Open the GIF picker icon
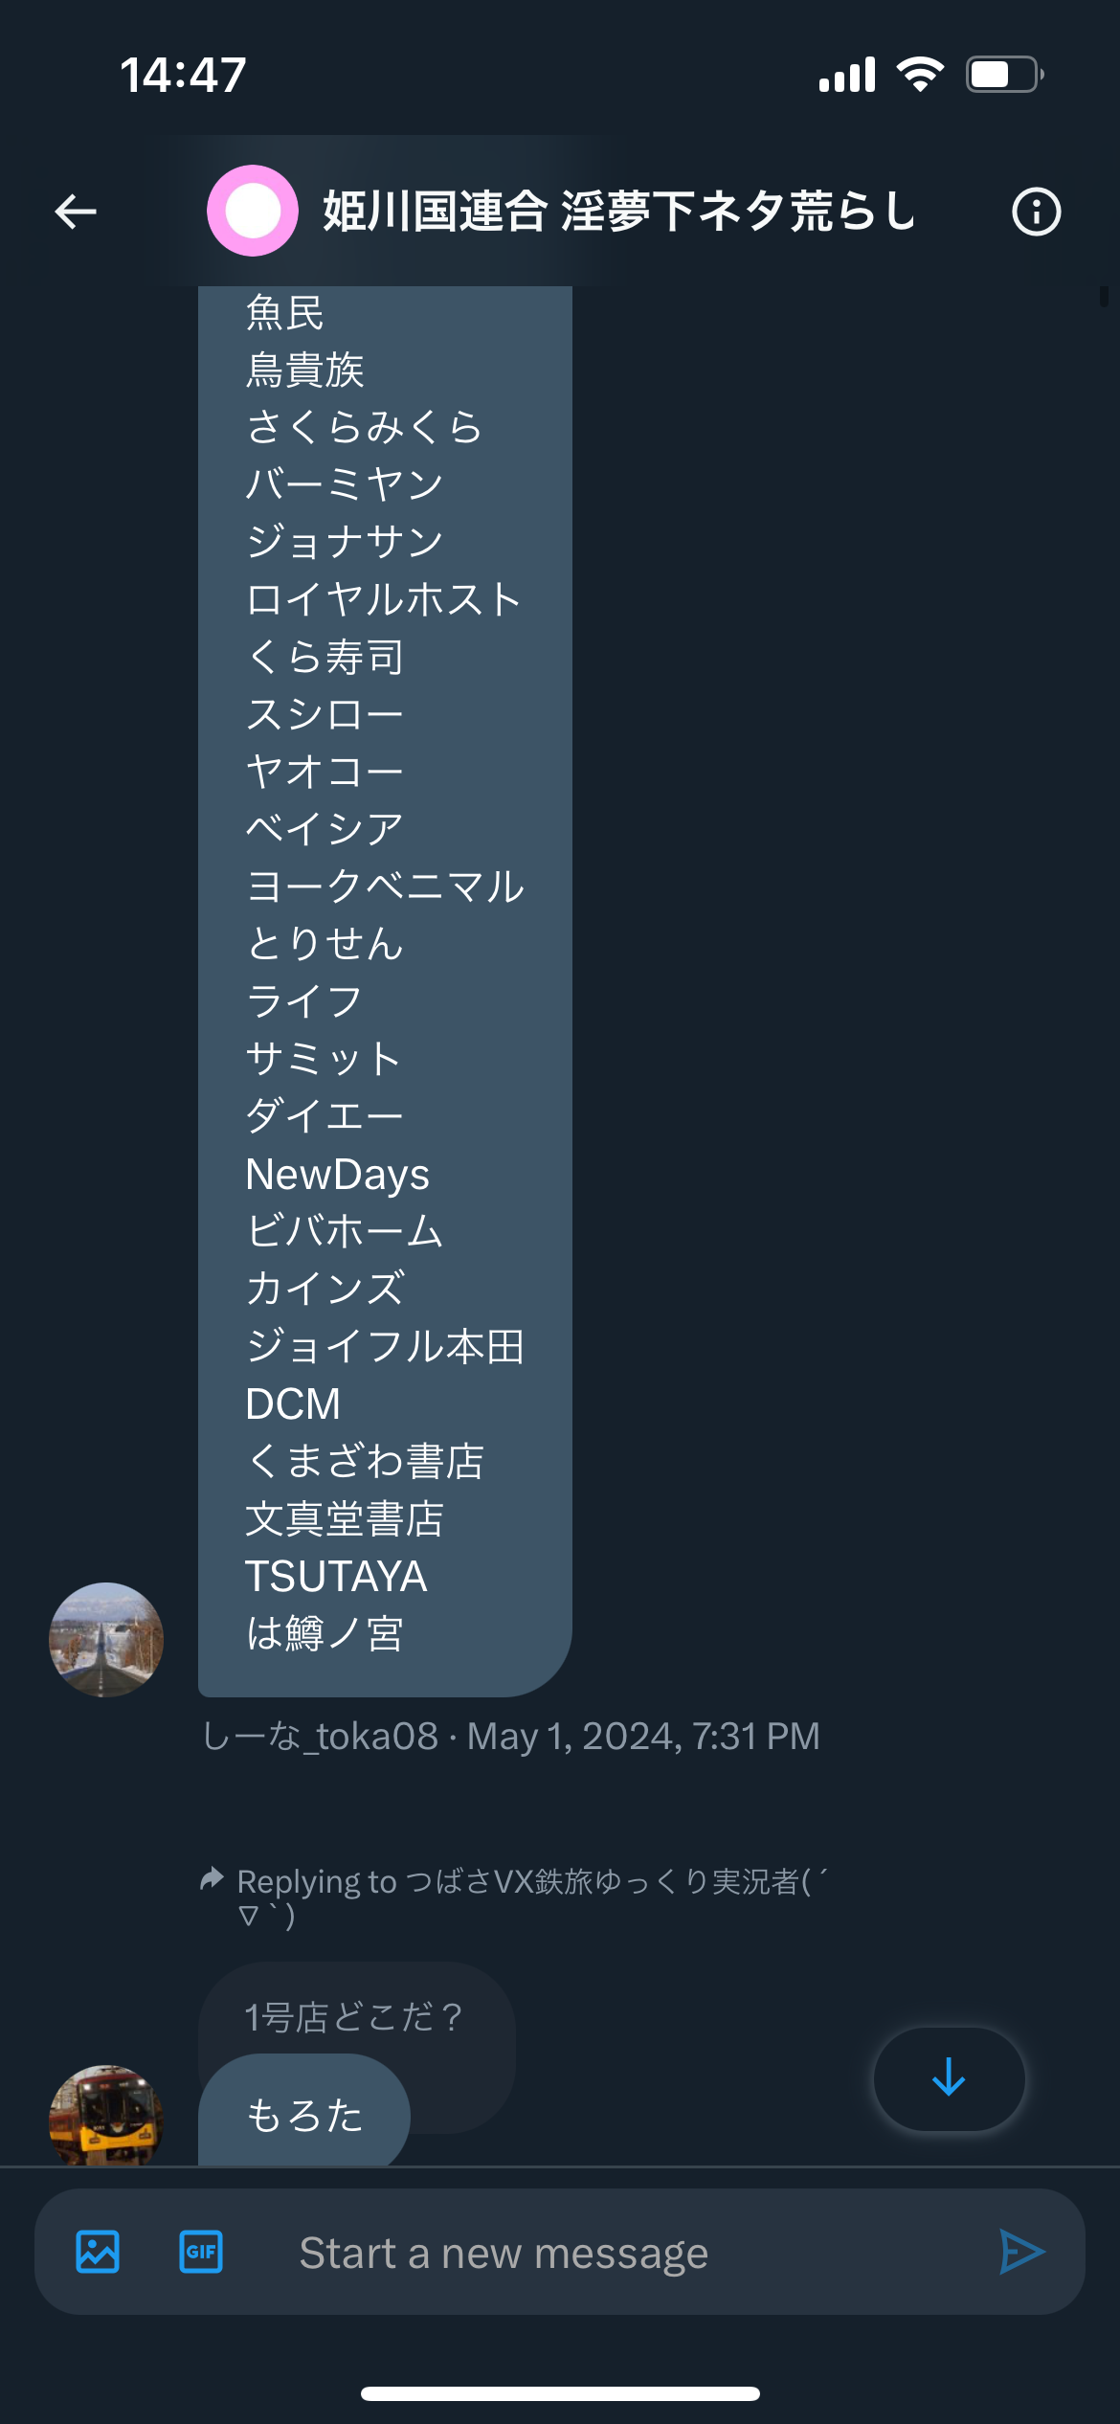This screenshot has width=1120, height=2424. [201, 2252]
